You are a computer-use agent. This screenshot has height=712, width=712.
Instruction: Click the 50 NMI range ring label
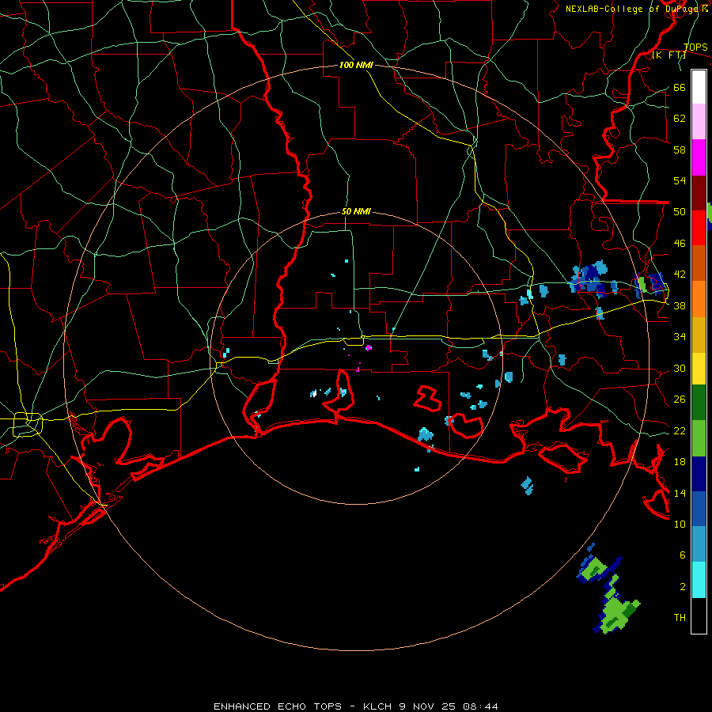(x=356, y=211)
